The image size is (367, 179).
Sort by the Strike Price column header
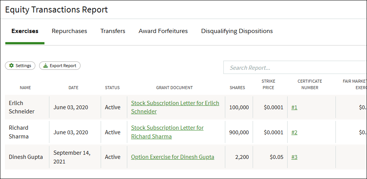click(269, 84)
